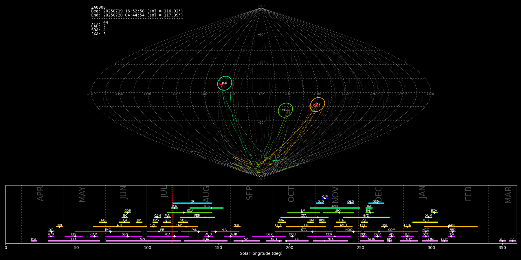Image resolution: width=521 pixels, height=260 pixels.
Task: Click the 200 tick on solar longitude axis
Action: (x=289, y=248)
